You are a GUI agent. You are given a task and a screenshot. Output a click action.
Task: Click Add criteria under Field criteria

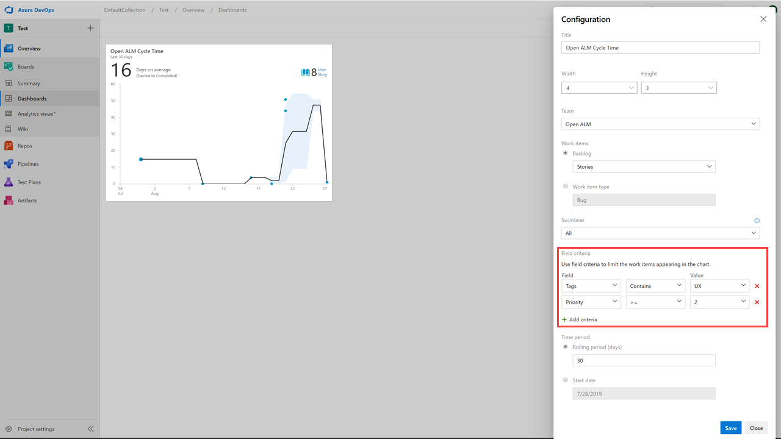coord(579,319)
